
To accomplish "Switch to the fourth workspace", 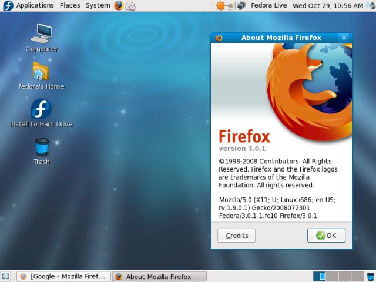I will coord(358,277).
